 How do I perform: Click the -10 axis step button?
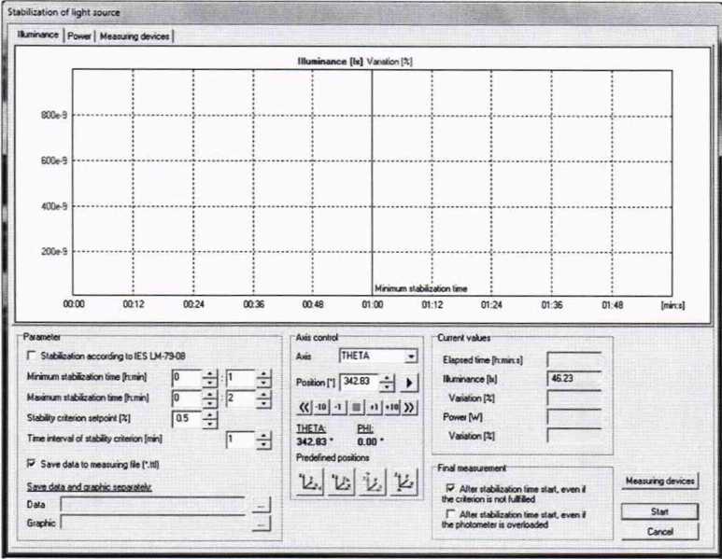point(320,408)
